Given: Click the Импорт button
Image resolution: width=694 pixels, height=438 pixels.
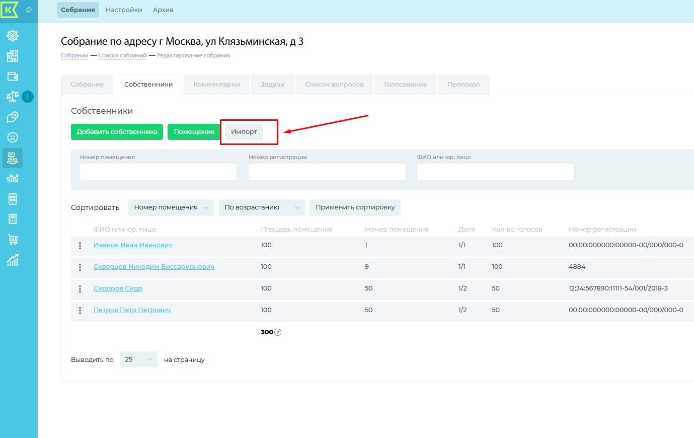Looking at the screenshot, I should [244, 132].
